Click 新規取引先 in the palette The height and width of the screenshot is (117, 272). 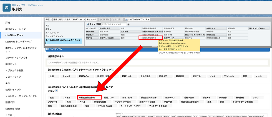click(216, 35)
